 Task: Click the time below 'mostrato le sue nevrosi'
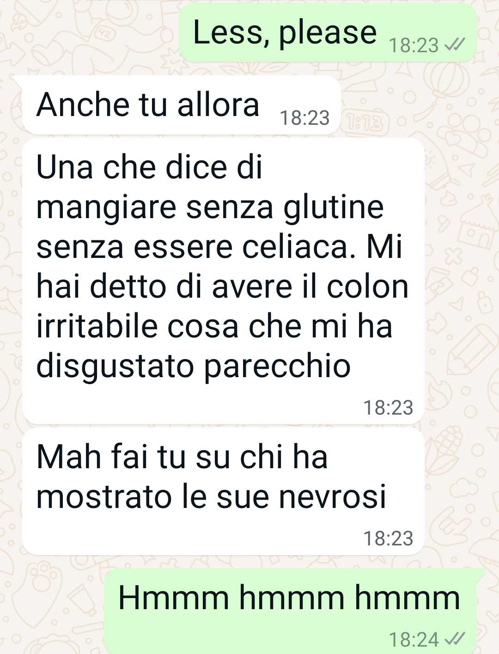coord(388,538)
